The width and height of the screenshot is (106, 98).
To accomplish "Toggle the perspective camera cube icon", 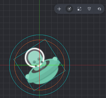I will 89,9.
